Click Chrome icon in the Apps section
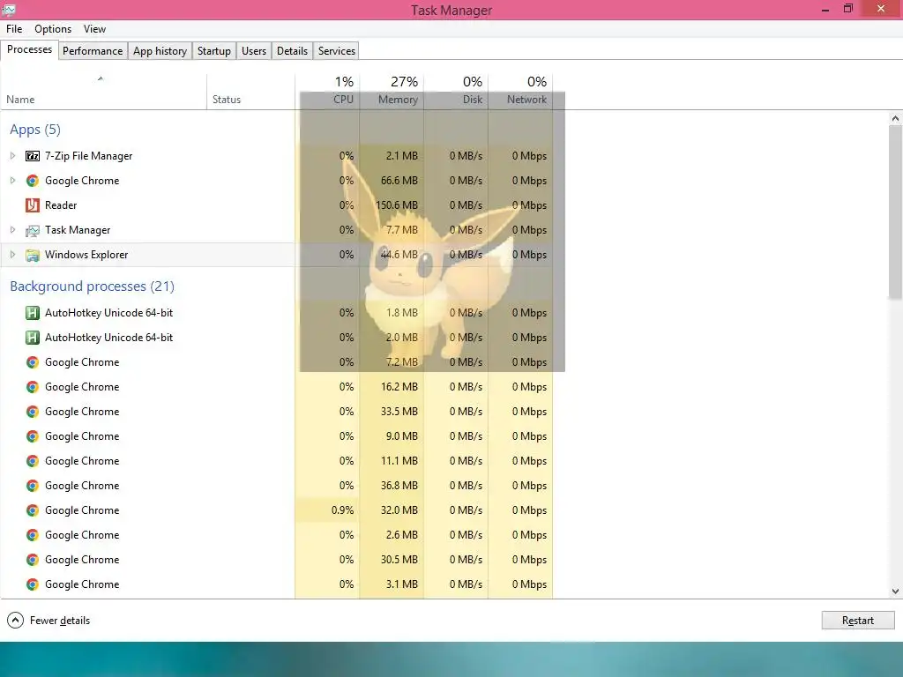 tap(33, 181)
